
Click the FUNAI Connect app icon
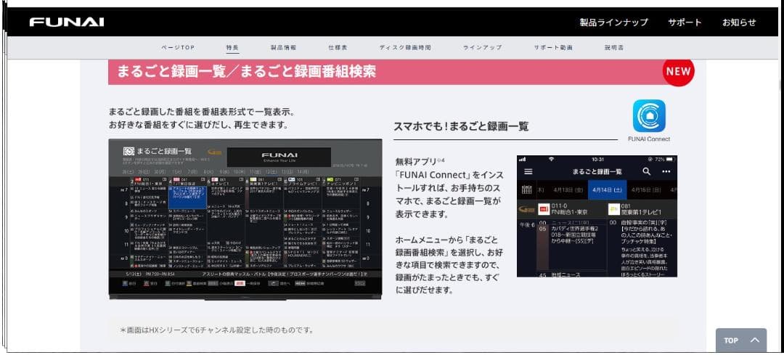tap(649, 115)
